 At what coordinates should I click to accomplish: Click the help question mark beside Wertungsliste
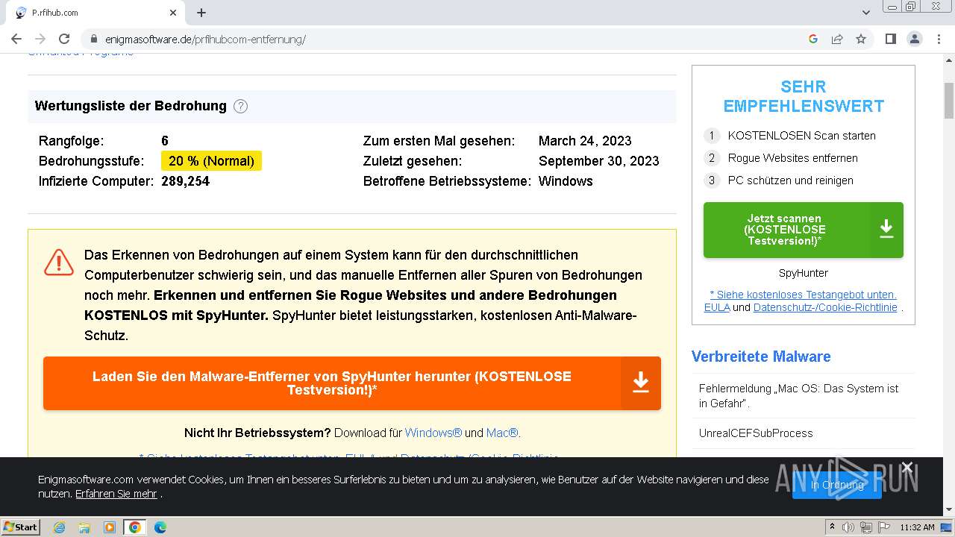240,106
